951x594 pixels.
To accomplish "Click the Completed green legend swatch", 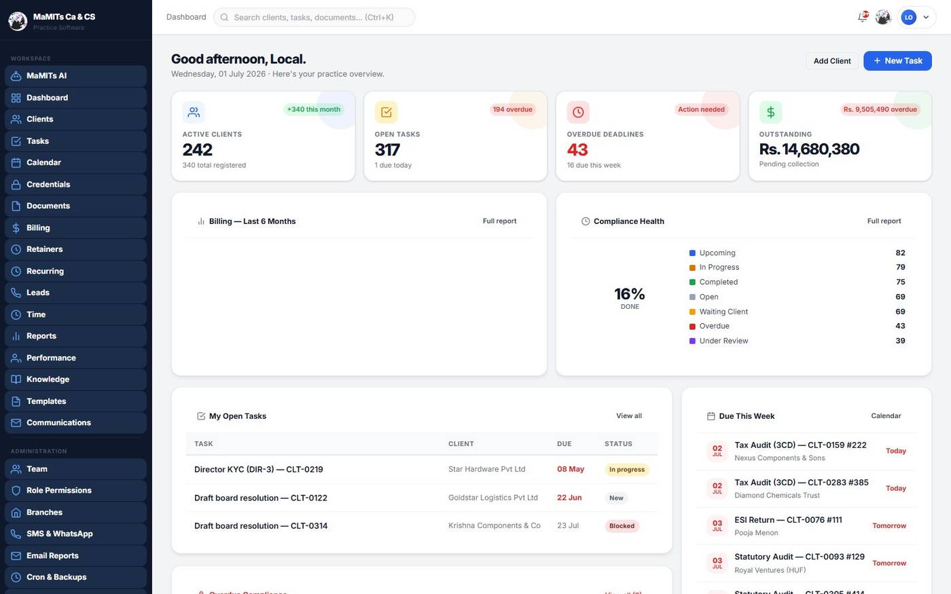I will coord(692,282).
